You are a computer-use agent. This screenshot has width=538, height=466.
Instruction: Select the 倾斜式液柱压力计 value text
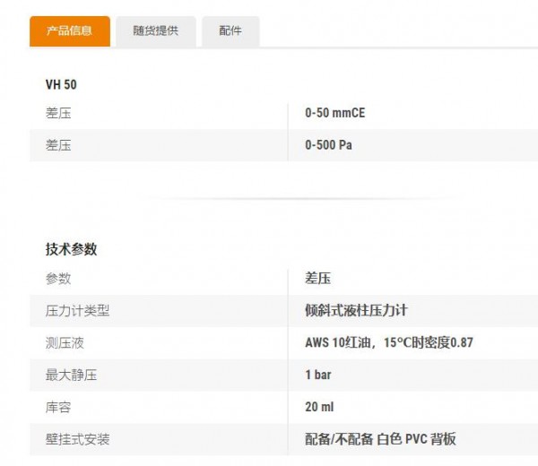tap(356, 311)
